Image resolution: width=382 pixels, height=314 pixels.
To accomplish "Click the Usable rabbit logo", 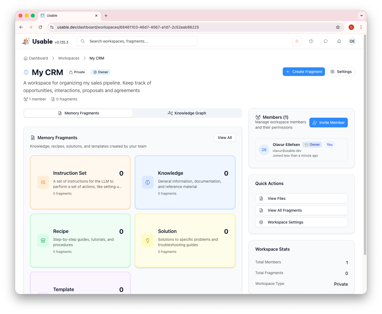I will click(26, 41).
